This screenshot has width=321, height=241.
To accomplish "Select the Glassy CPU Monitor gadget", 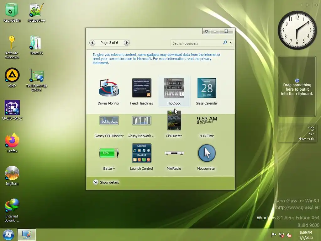I will [x=109, y=126].
